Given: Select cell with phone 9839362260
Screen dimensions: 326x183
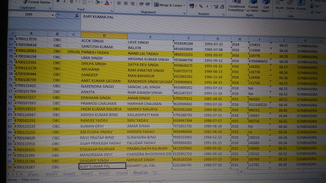Looking at the screenshot, I should pos(187,109).
